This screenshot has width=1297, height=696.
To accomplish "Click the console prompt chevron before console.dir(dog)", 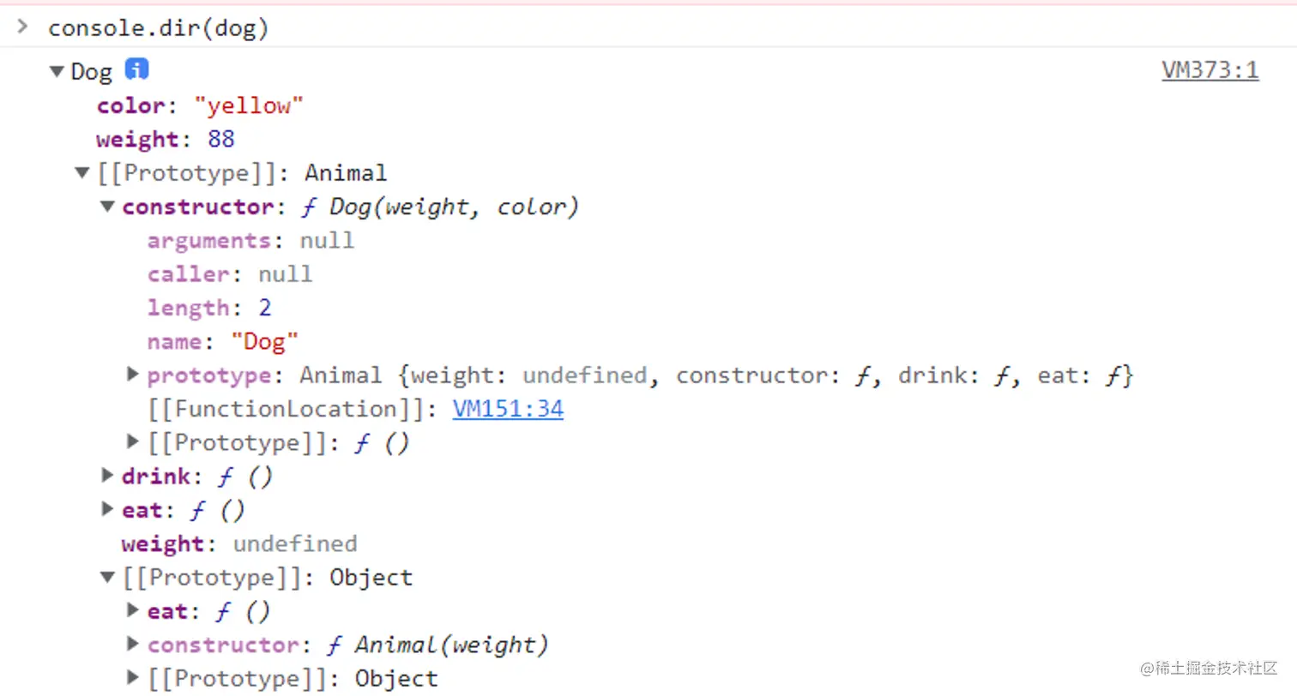I will (23, 27).
